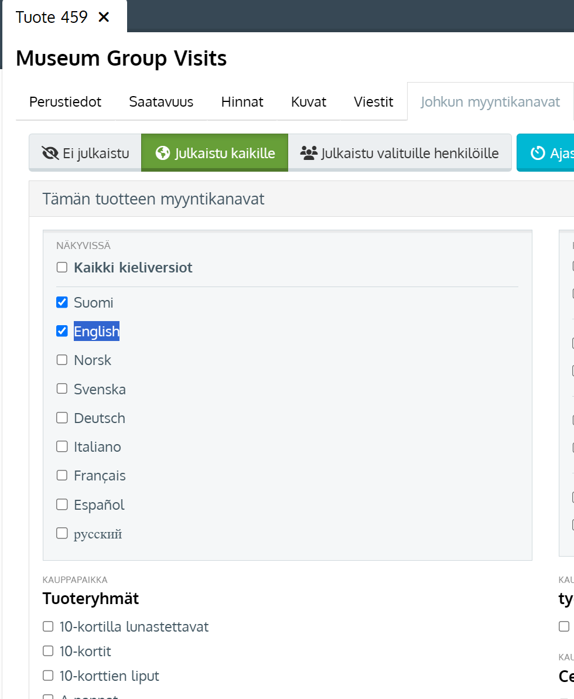Open the Perustiedot tab

pos(65,101)
